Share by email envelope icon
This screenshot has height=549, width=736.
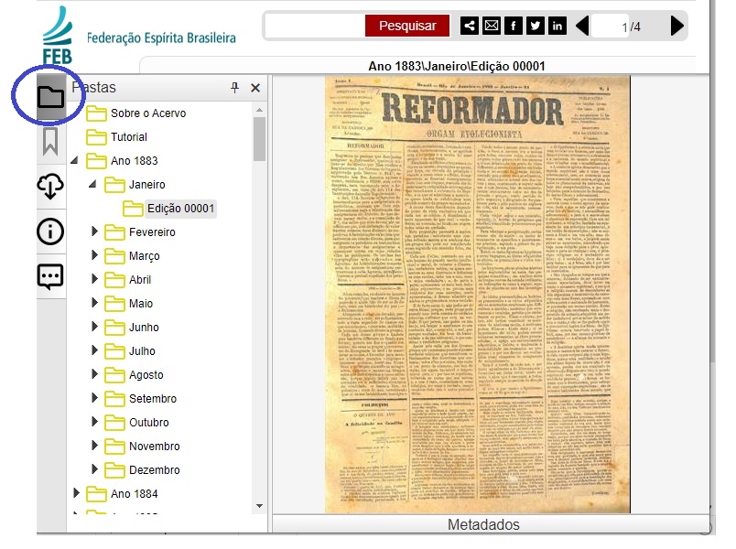click(492, 26)
